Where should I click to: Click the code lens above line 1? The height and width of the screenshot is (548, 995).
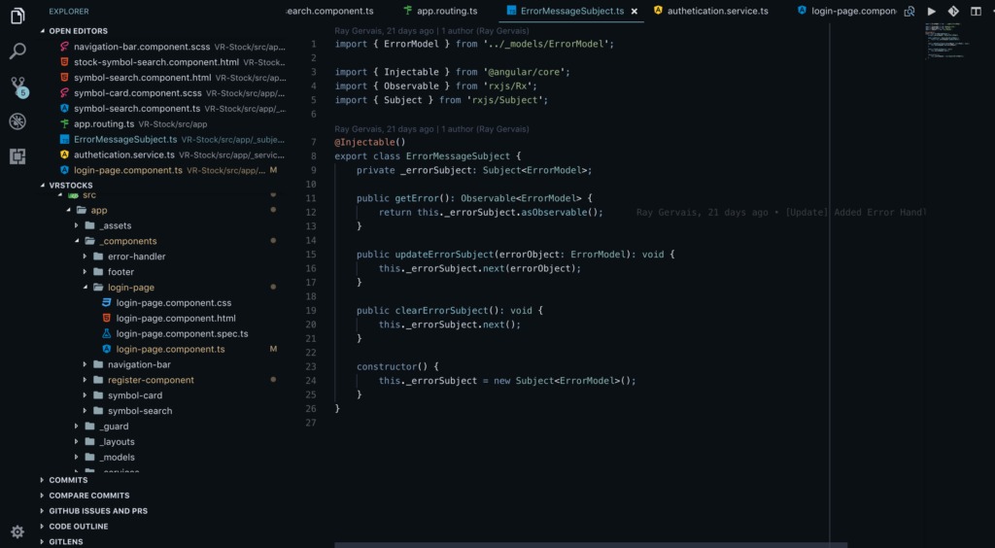[x=431, y=30]
